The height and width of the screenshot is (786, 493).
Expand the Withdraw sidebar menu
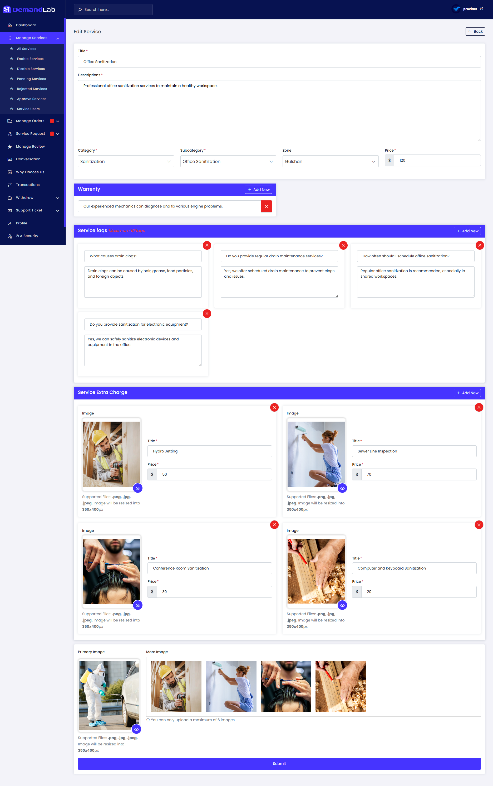(x=33, y=197)
